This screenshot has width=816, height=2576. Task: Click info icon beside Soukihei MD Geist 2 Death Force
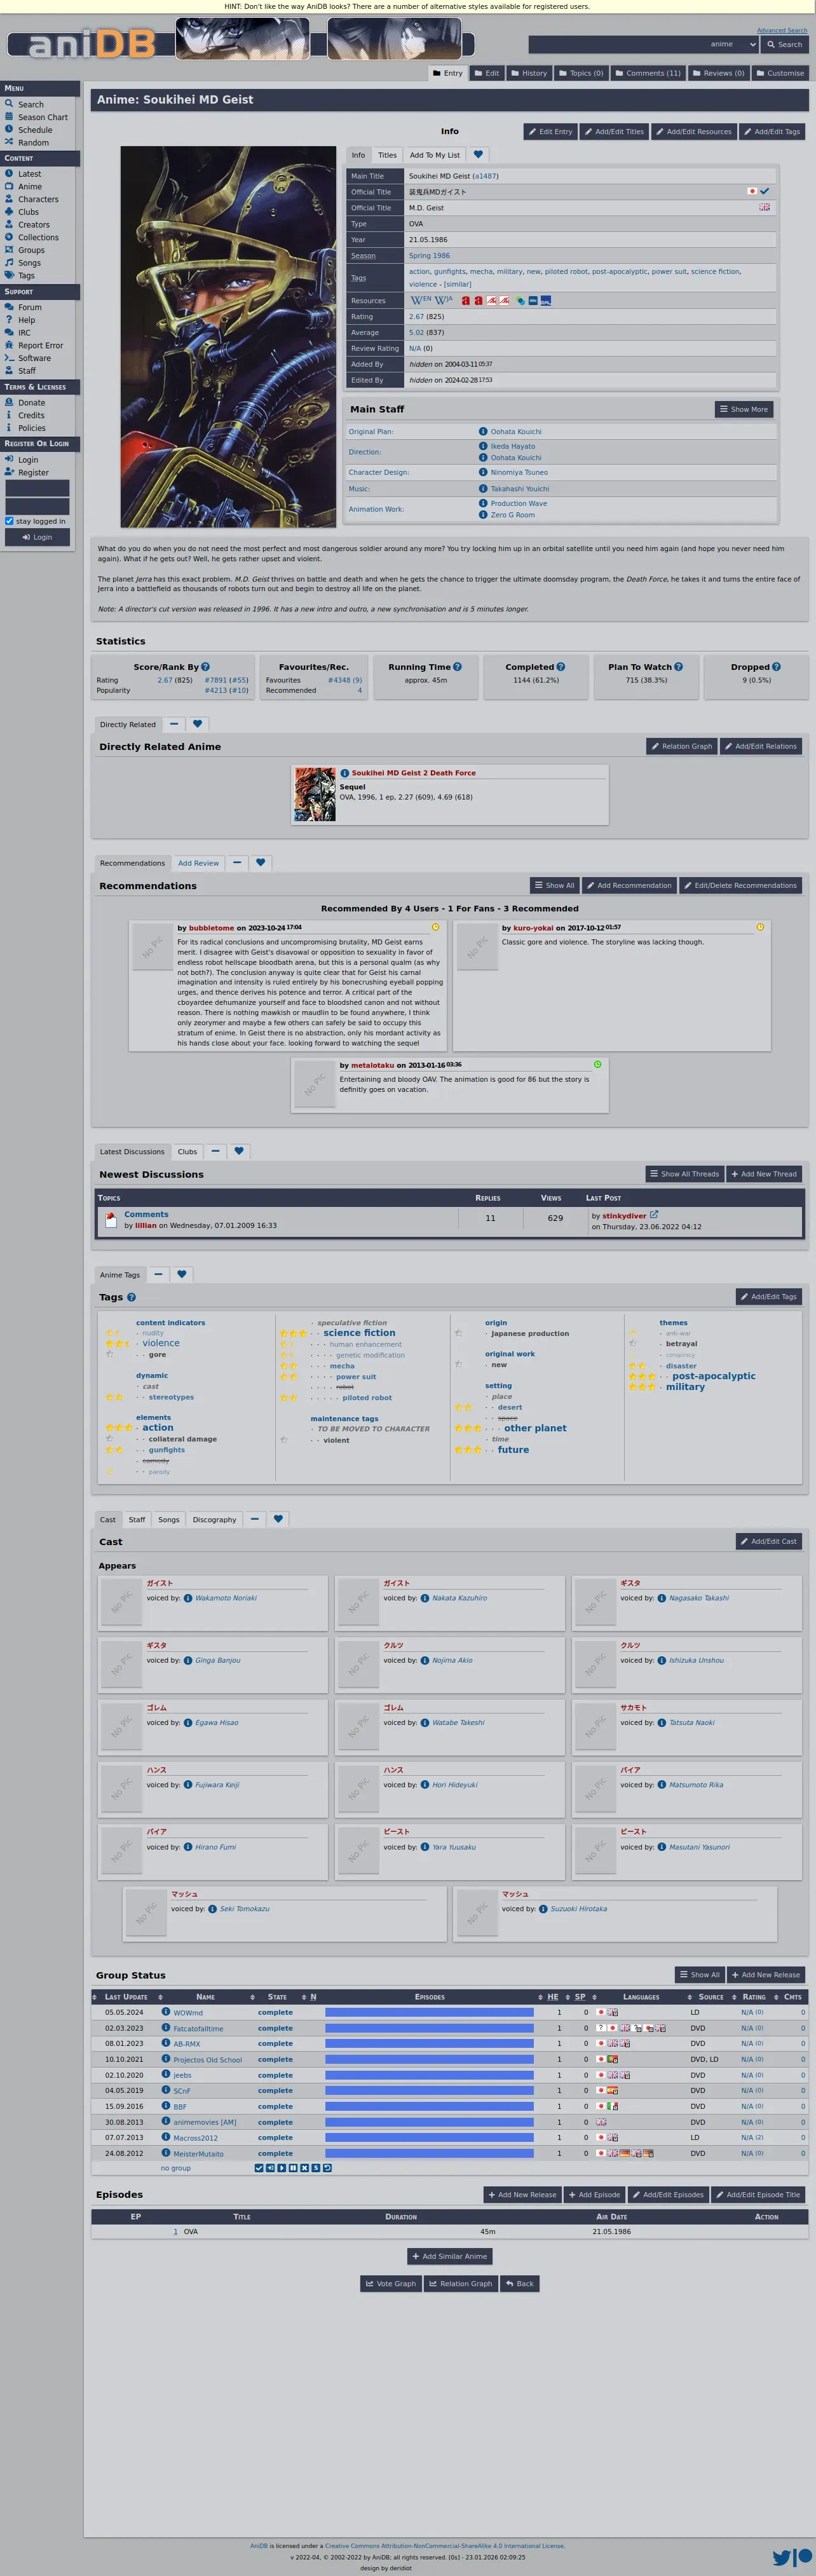tap(344, 773)
